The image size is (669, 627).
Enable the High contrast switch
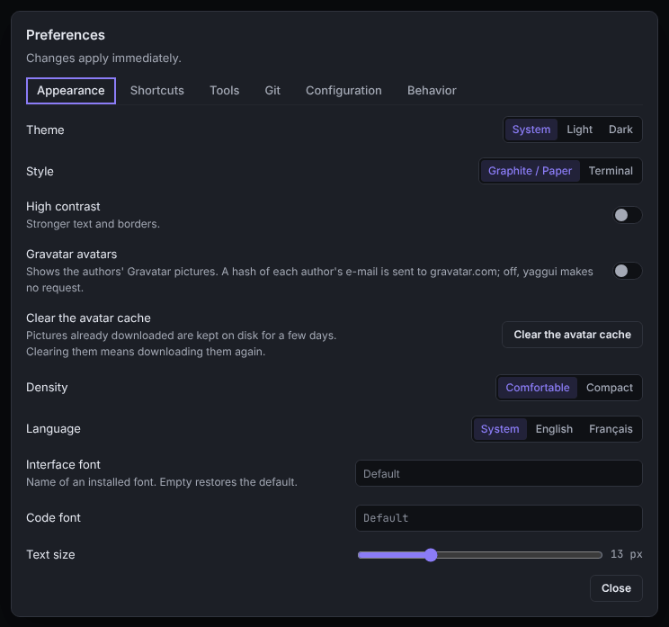coord(628,215)
